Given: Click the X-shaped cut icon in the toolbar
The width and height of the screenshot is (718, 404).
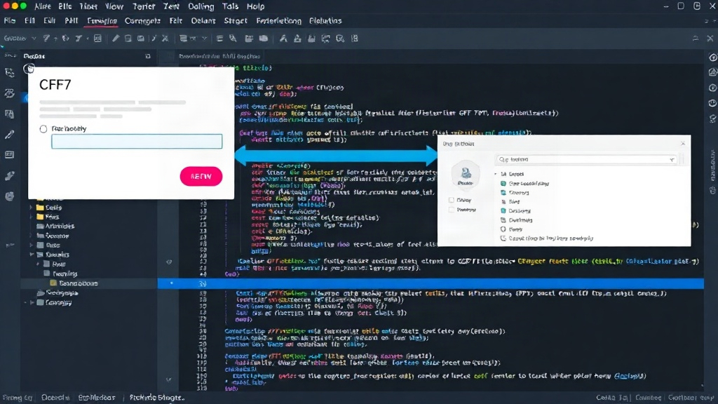Looking at the screenshot, I should pyautogui.click(x=165, y=39).
